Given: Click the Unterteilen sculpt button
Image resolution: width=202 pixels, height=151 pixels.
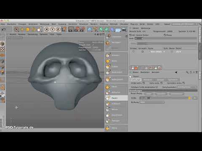Looking at the screenshot, I should [117, 36].
